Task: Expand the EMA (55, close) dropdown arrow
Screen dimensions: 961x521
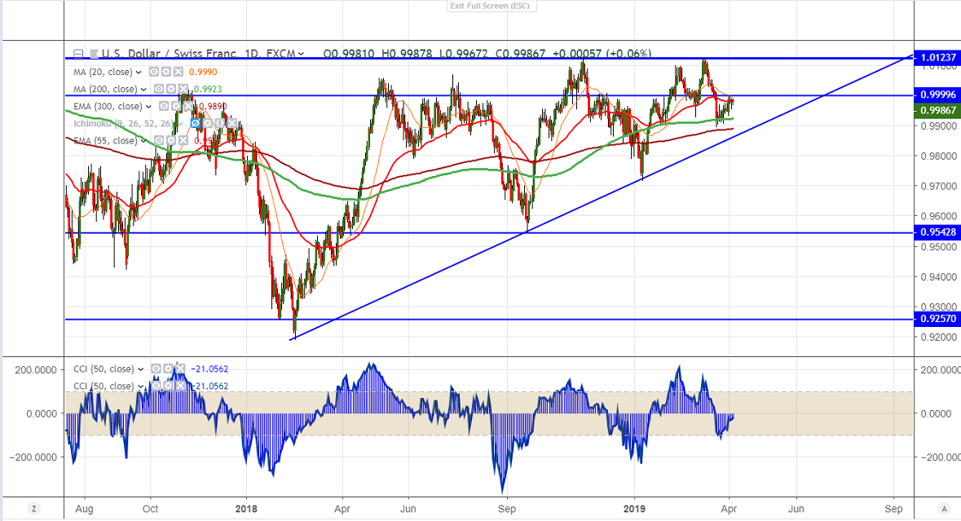Action: click(144, 141)
